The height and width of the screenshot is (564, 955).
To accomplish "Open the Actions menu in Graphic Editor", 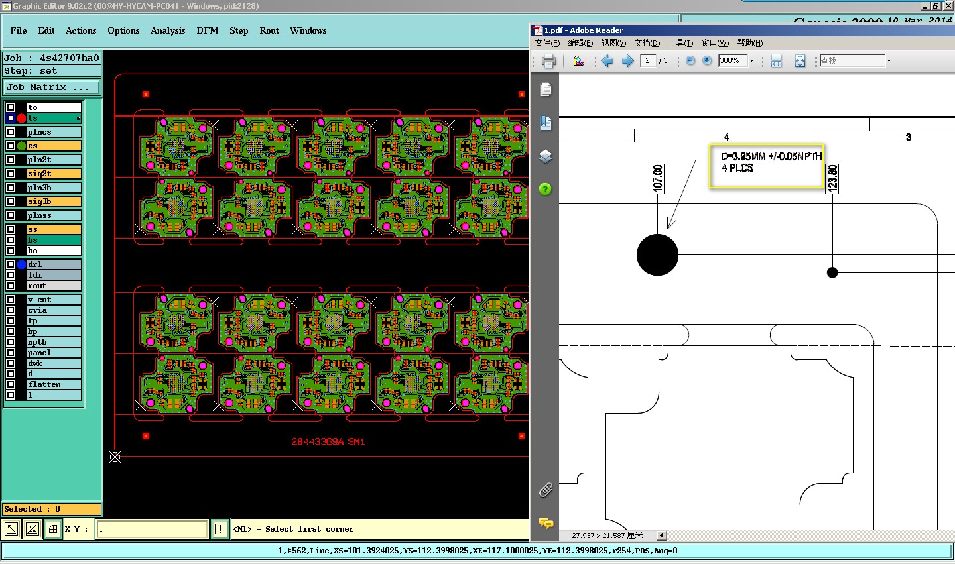I will pyautogui.click(x=81, y=30).
